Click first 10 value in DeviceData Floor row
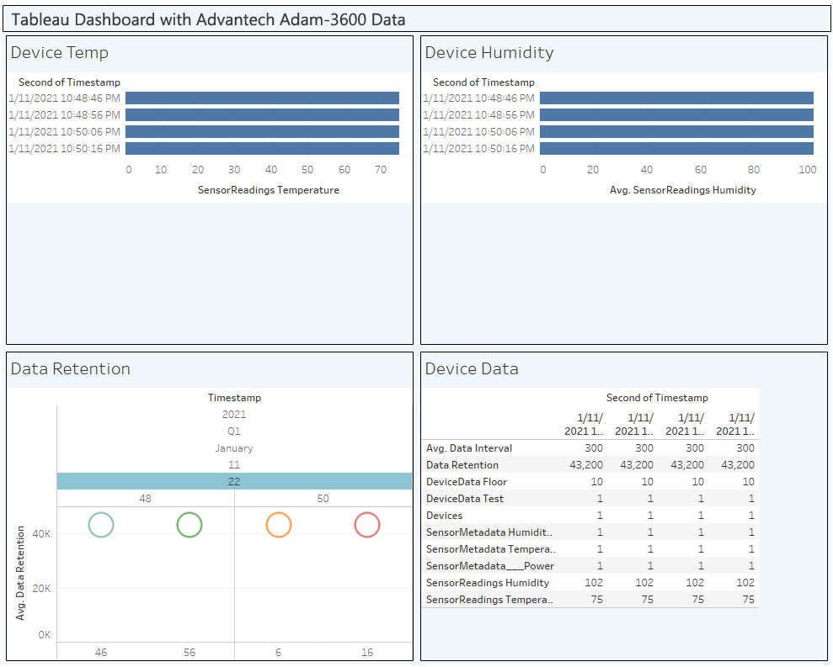 click(x=596, y=482)
